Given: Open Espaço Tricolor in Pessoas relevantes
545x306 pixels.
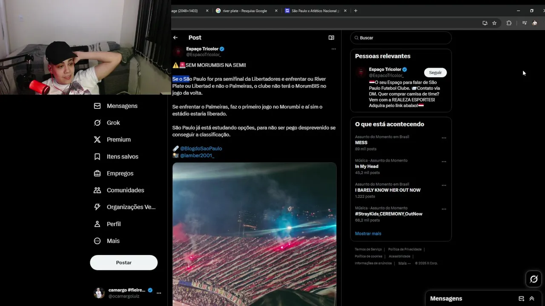Looking at the screenshot, I should click(385, 69).
